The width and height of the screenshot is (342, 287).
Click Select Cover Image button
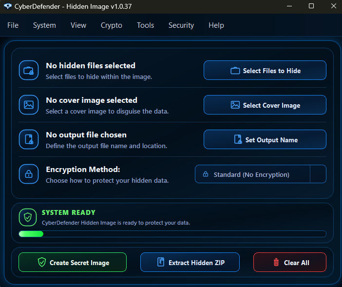265,105
